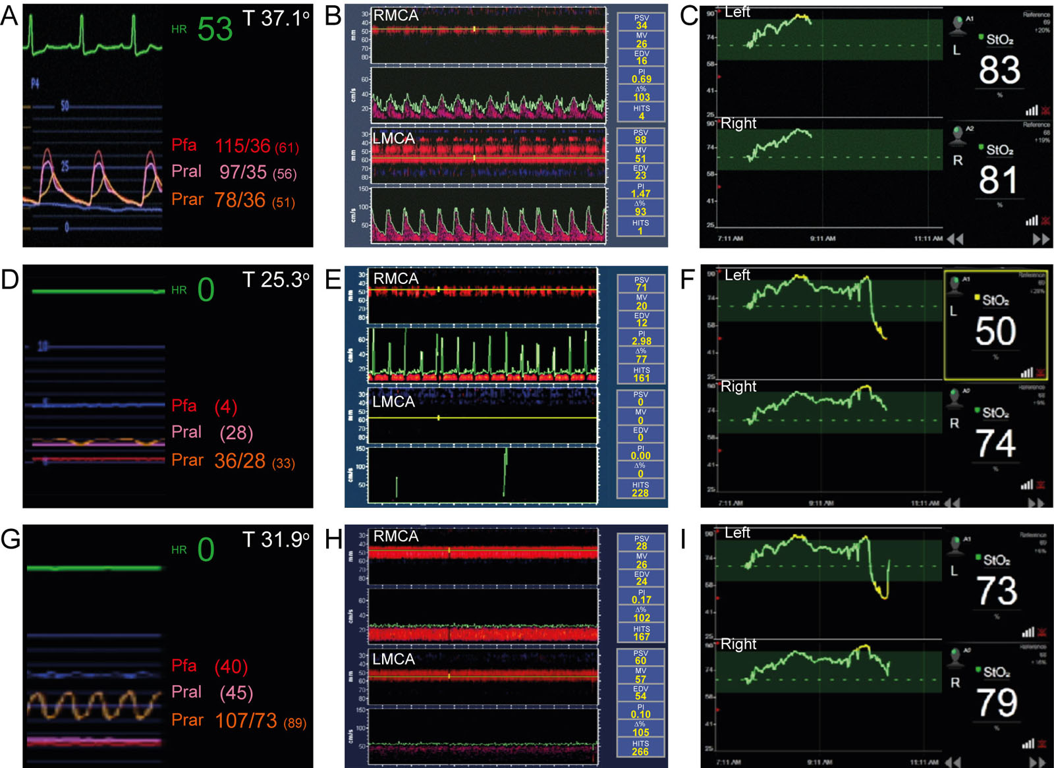This screenshot has width=1054, height=768.
Task: Click the signal strength bars under StO2 74
Action: [x=1027, y=484]
